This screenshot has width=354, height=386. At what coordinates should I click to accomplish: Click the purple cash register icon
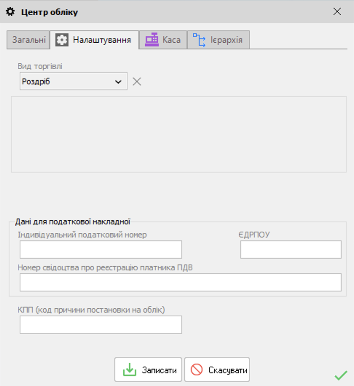152,39
